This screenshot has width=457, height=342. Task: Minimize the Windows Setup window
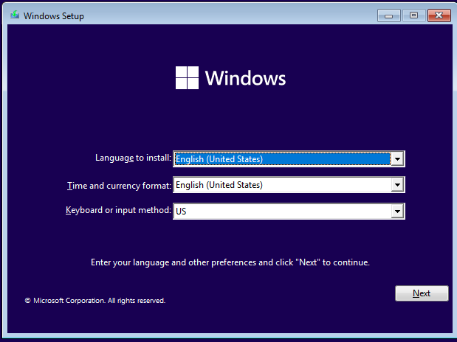coord(389,15)
